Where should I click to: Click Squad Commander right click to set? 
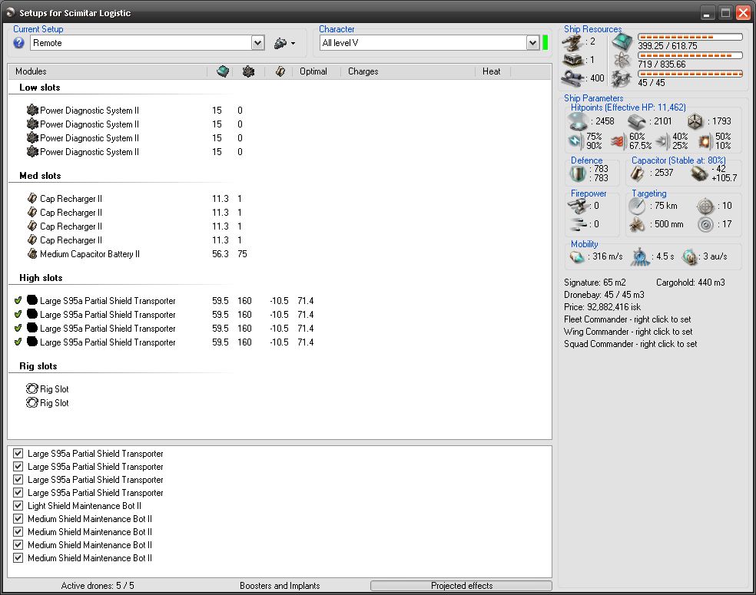point(631,344)
